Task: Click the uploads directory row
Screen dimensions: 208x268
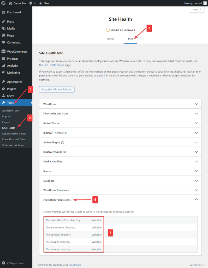Action: coord(120,234)
